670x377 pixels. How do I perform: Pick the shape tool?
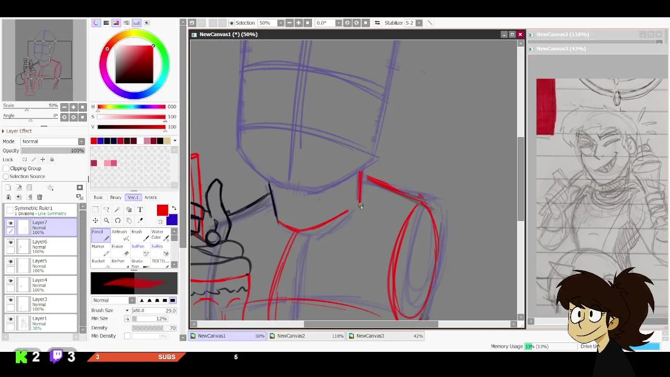point(129,209)
